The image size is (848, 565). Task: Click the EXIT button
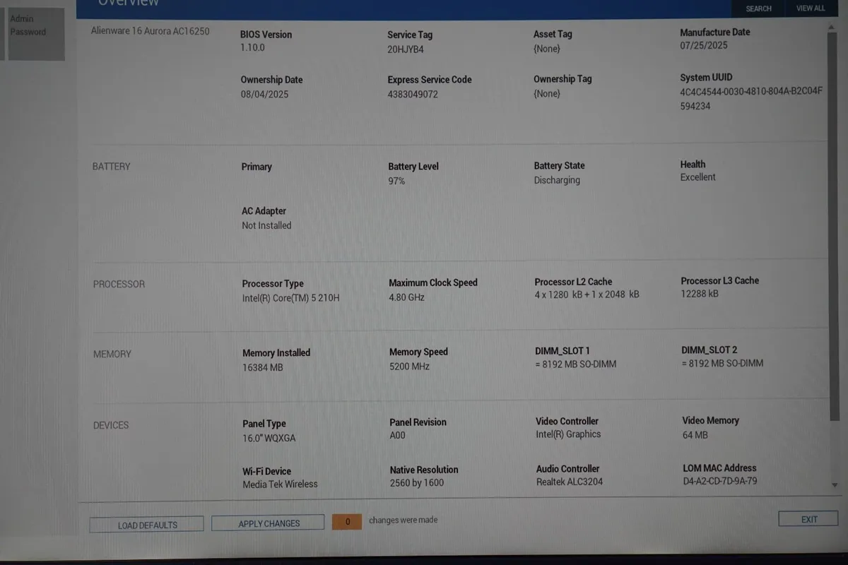coord(808,519)
